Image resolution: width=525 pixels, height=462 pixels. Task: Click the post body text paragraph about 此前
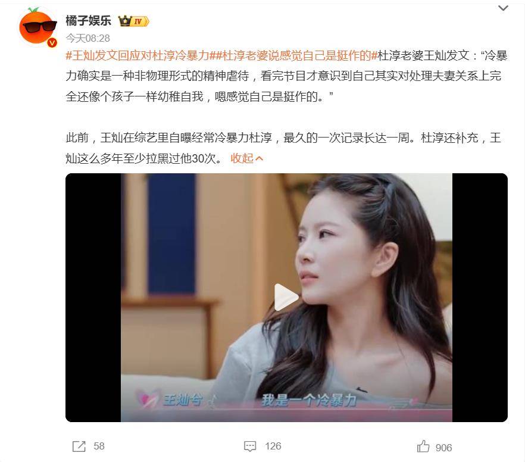pos(283,148)
